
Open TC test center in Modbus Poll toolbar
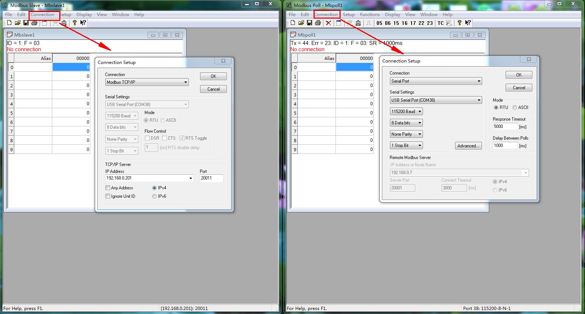(440, 23)
